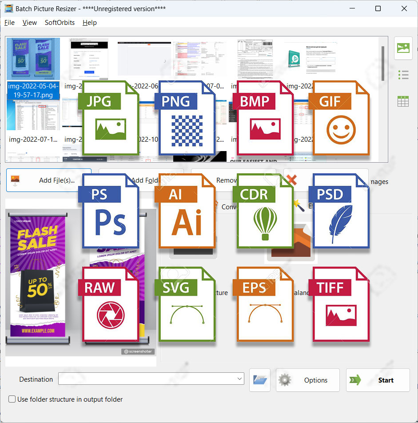This screenshot has height=423, width=418.
Task: Click the Batch Picture Resizer title bar icon
Action: [9, 8]
